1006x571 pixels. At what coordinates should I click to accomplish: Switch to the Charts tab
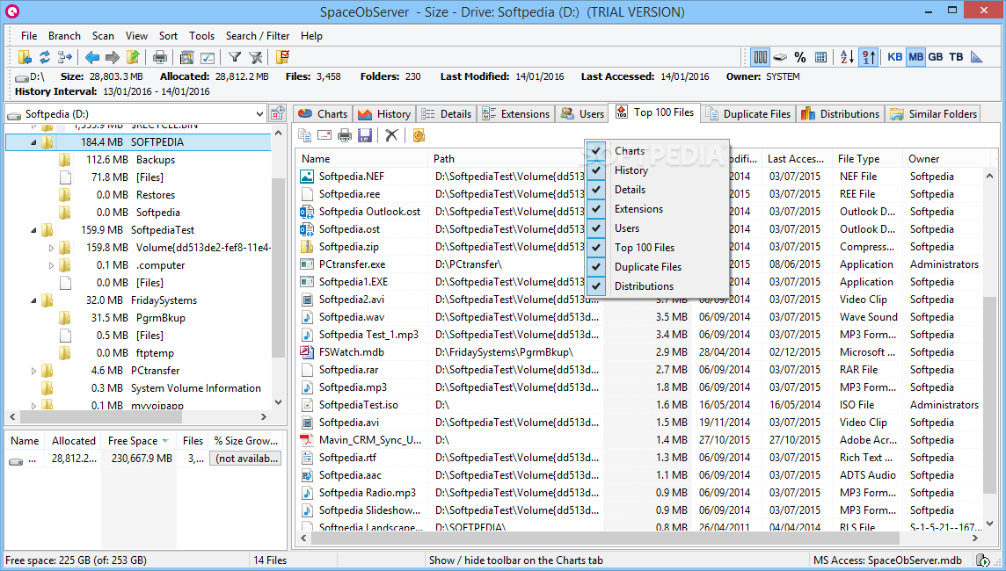click(x=324, y=113)
